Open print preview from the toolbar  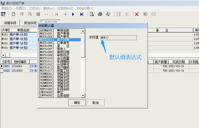click(x=92, y=14)
